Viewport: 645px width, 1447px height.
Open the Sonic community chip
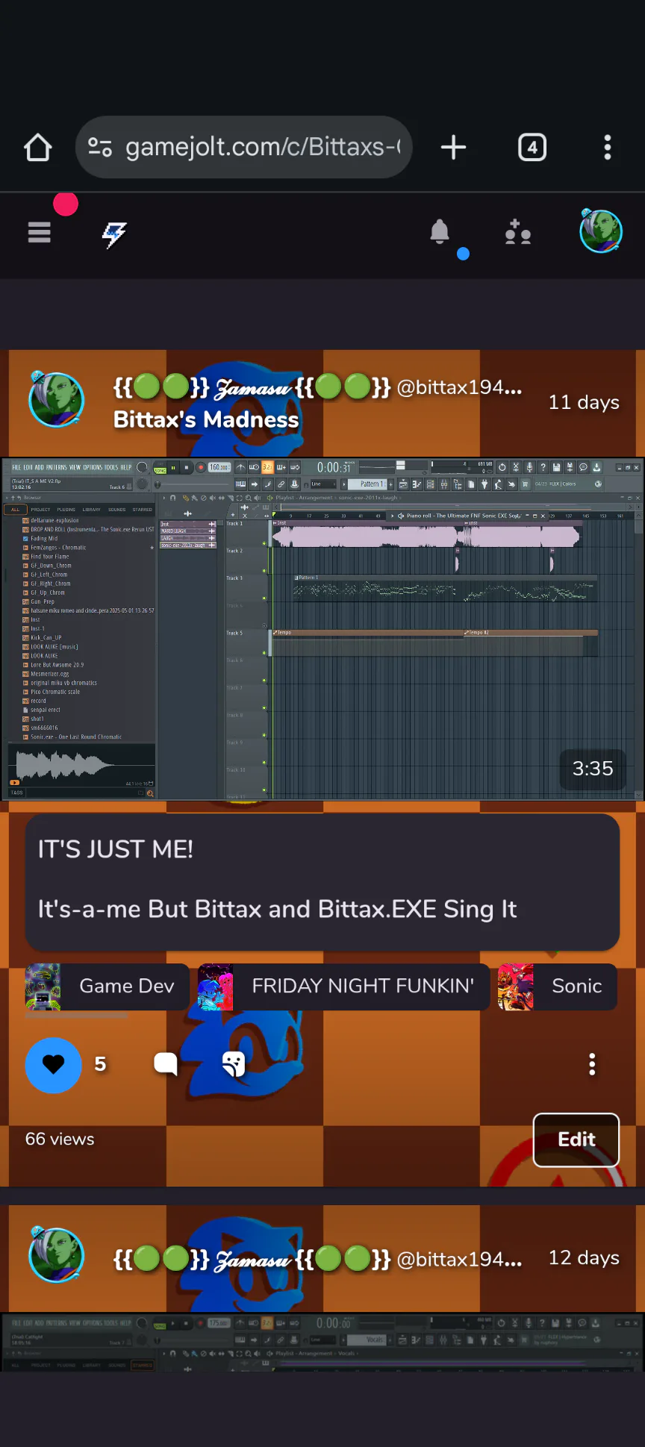(557, 987)
